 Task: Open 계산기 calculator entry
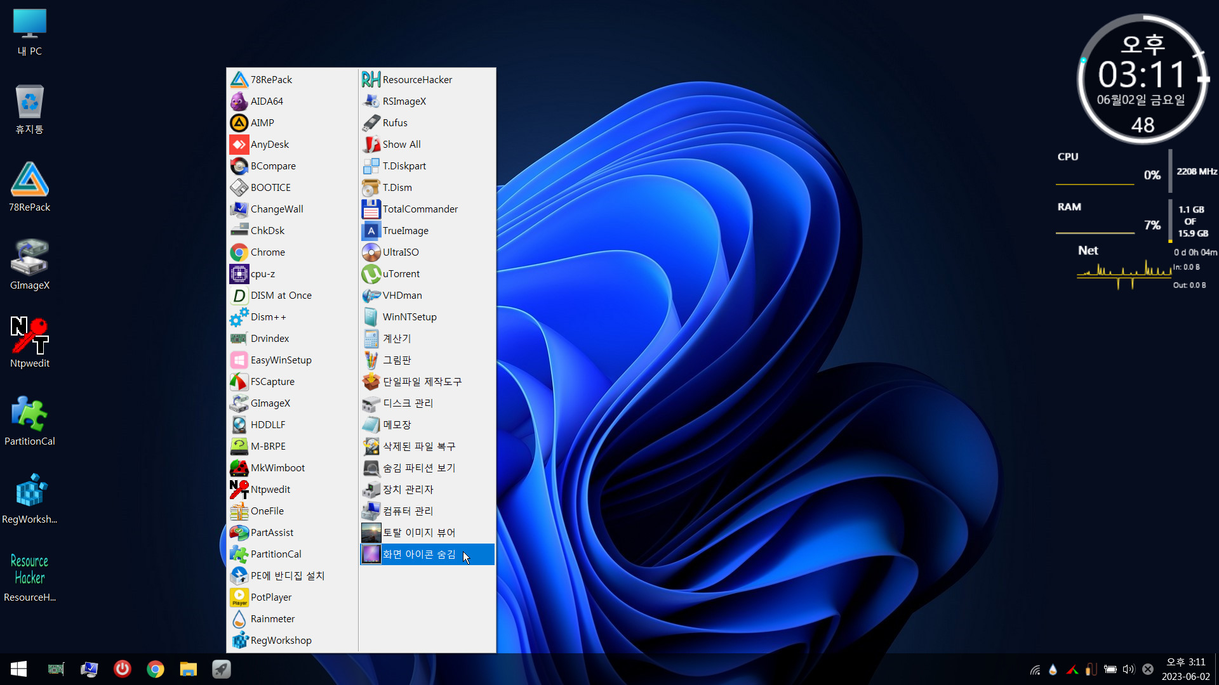pos(427,339)
